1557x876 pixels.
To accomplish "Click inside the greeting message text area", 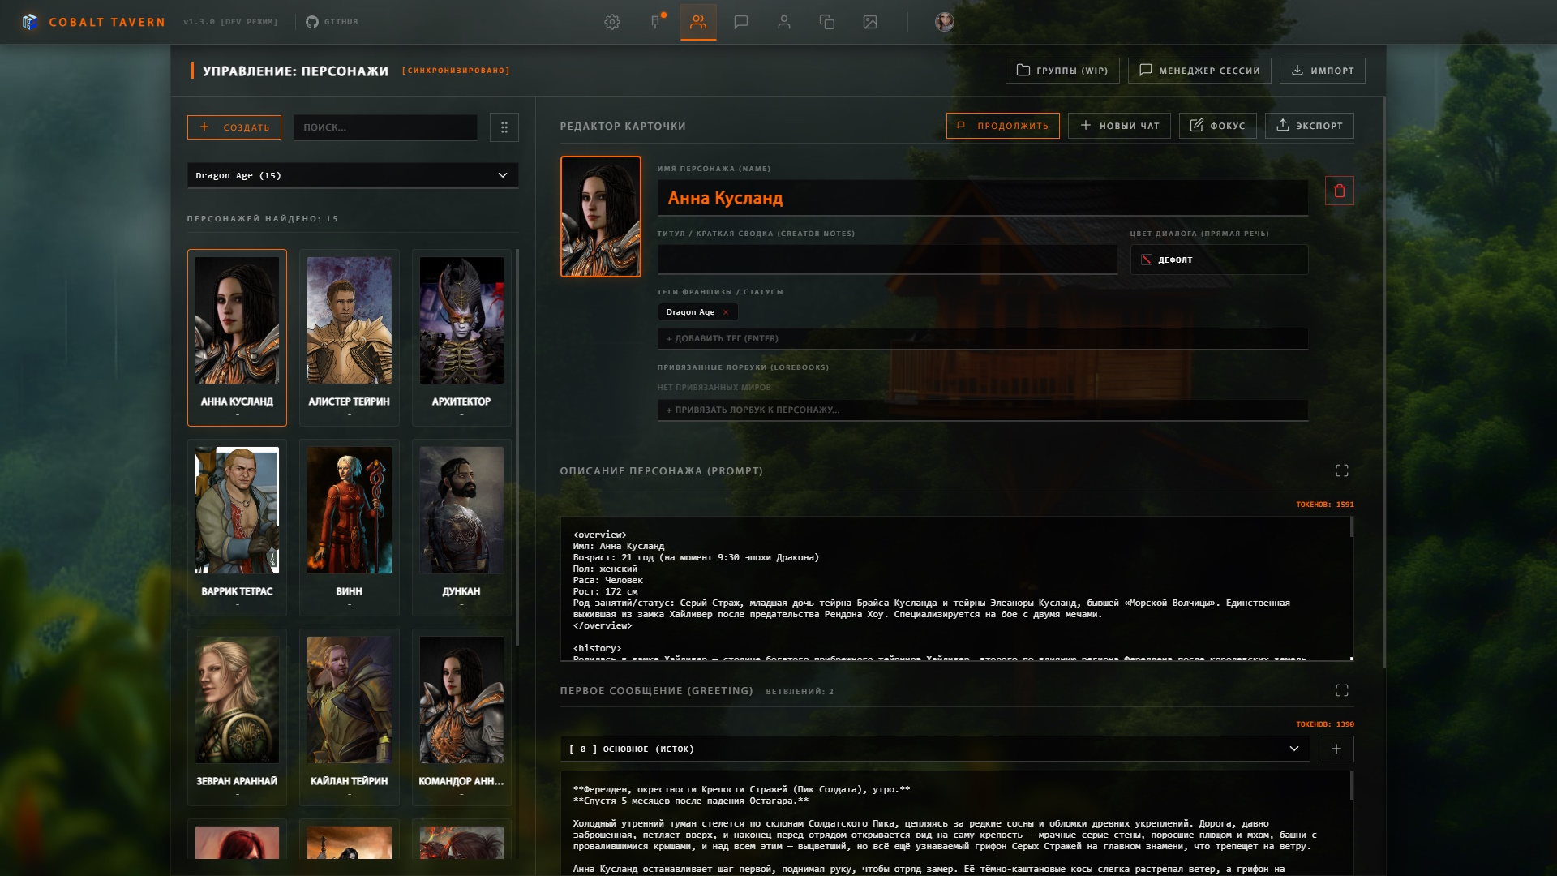I will click(x=955, y=823).
